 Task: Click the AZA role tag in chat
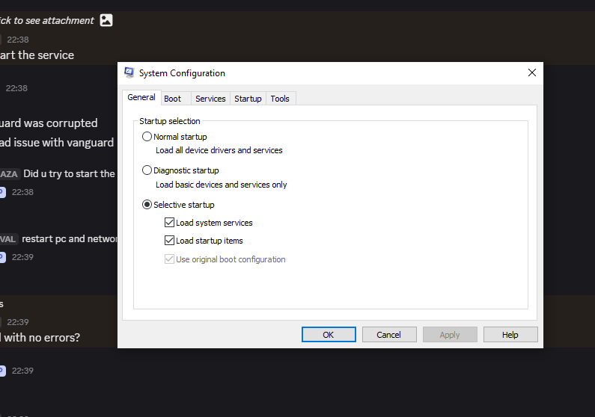pyautogui.click(x=9, y=174)
